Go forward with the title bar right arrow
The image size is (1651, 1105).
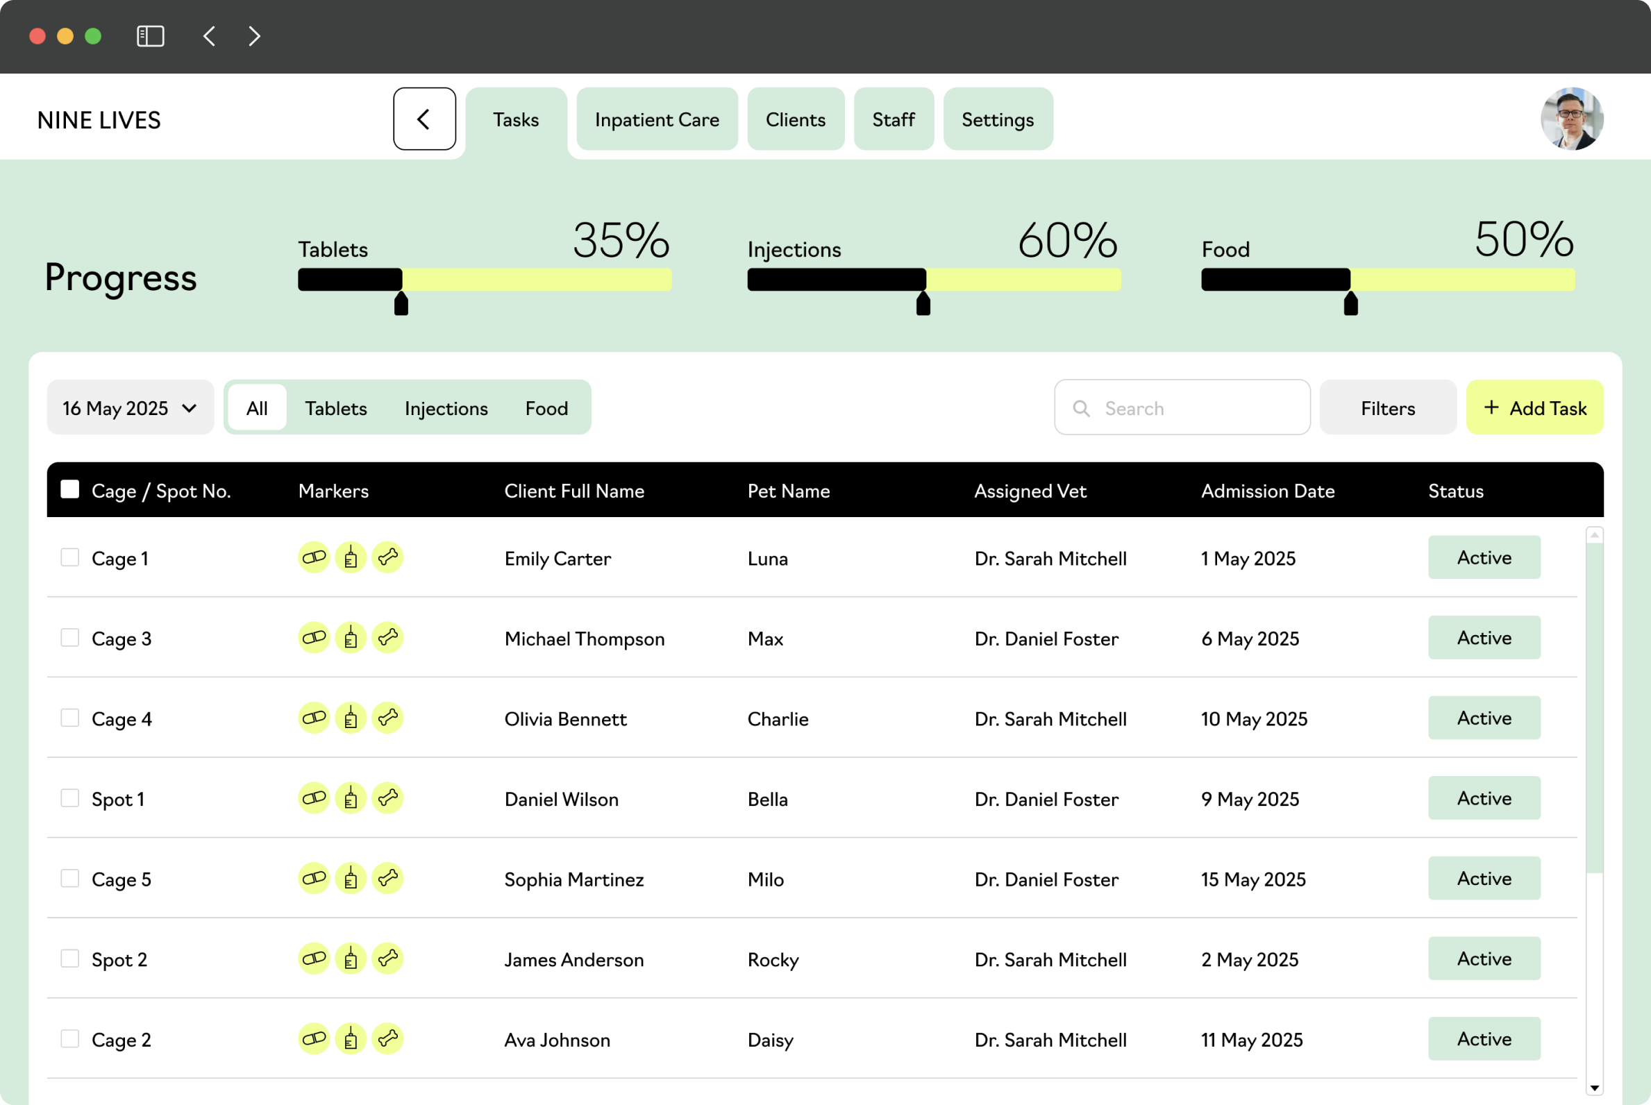point(255,36)
